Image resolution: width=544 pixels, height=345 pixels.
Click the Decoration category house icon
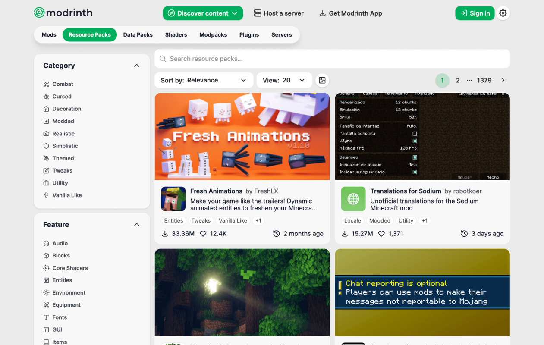[46, 109]
